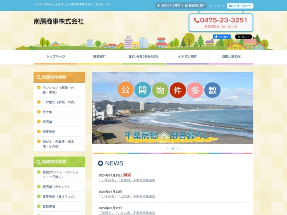Click the green bullet beside 貸店舗（テナント）
Viewport: 287px width, 215px height.
(39, 187)
